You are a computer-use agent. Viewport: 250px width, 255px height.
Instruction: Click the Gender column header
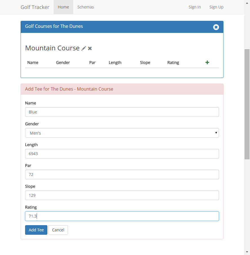click(x=63, y=62)
